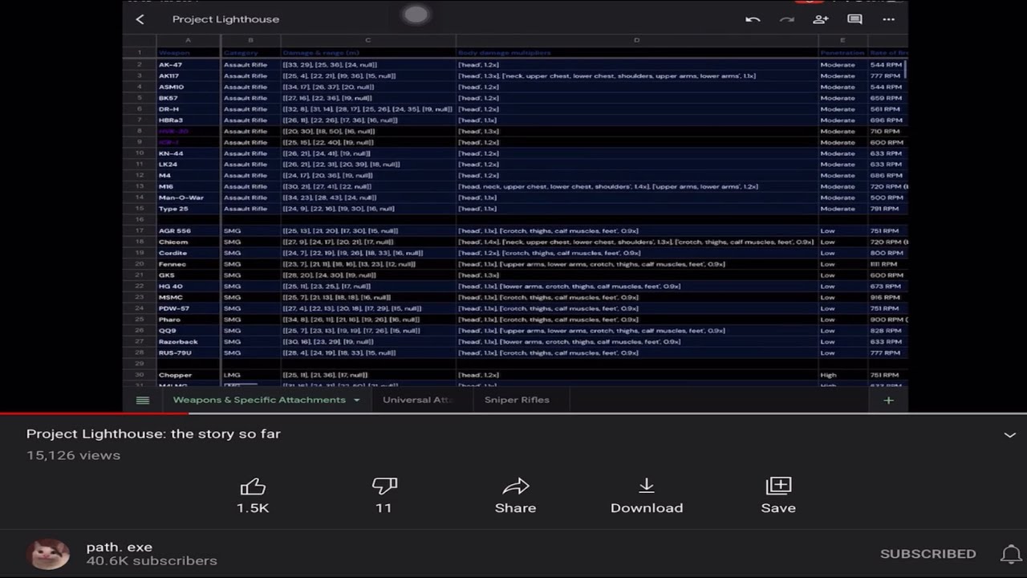This screenshot has height=578, width=1027.
Task: Select the 1111 RPM rate cell
Action: (887, 264)
